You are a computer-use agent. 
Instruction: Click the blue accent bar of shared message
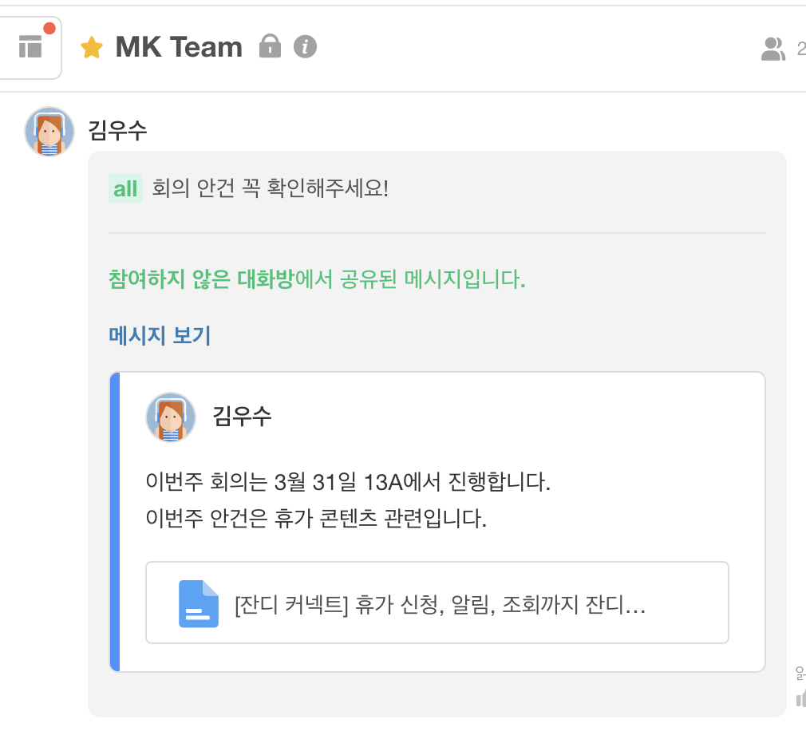tap(114, 522)
